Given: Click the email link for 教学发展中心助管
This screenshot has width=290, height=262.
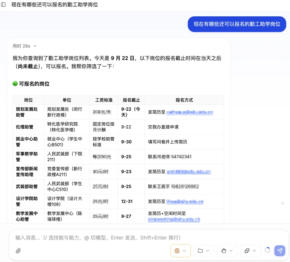Looking at the screenshot, I should 174,220.
